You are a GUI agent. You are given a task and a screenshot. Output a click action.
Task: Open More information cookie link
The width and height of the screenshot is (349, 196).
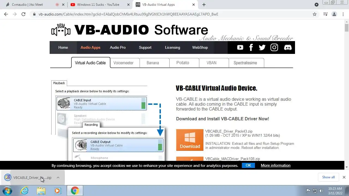276,165
